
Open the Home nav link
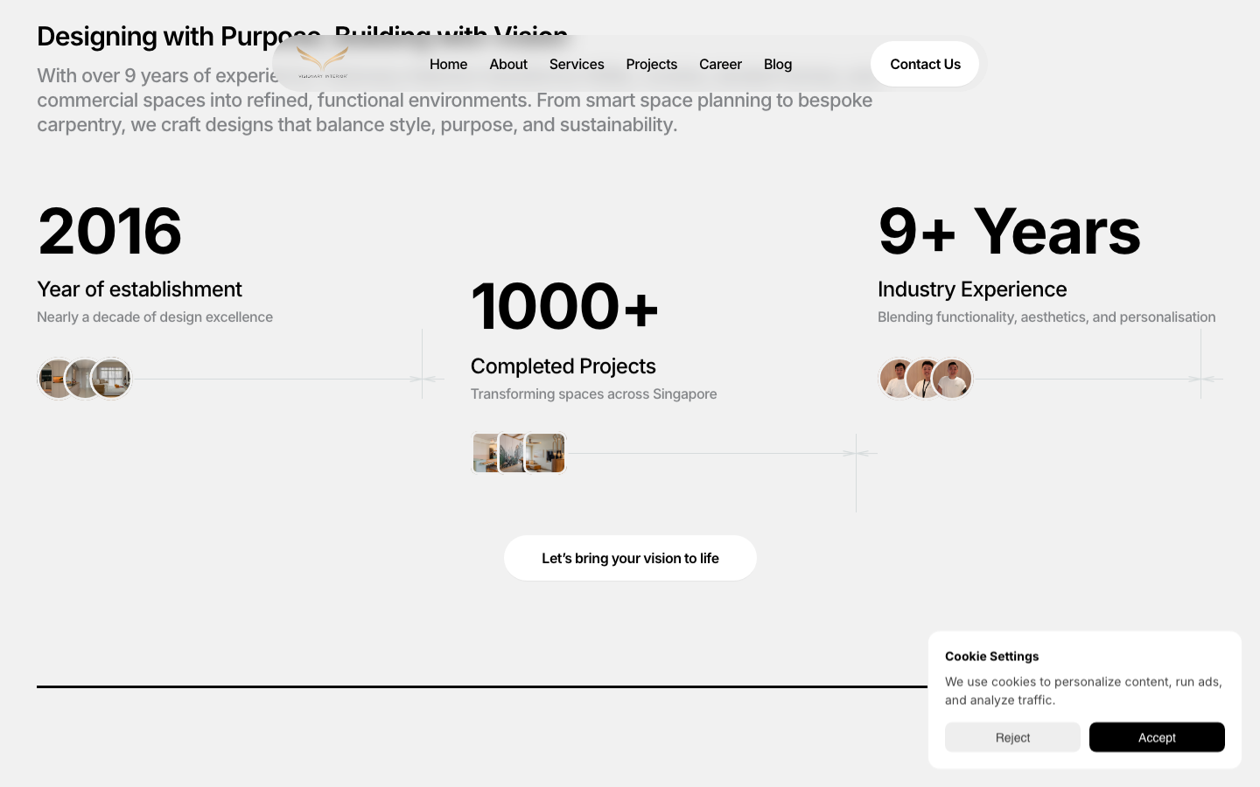pos(448,64)
